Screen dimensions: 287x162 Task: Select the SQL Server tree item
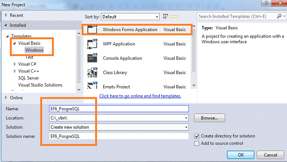[28, 78]
